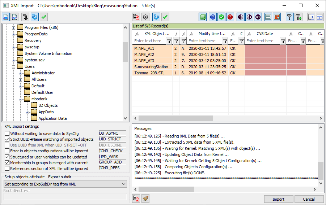Click the red colored grid table icon
This screenshot has width=326, height=205.
click(x=277, y=17)
